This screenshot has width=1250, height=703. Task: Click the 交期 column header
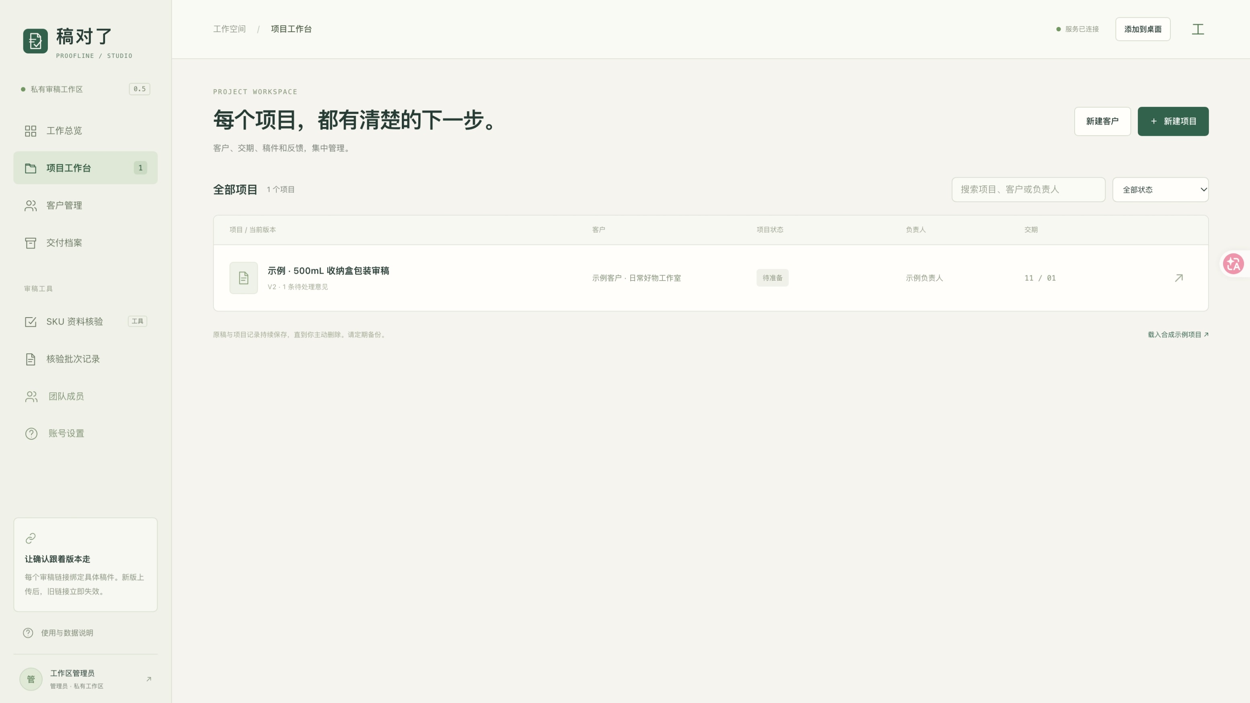point(1031,230)
